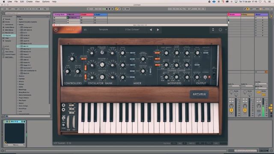Toggle the Main Output switch
Screen dimensions: 274x154
tap(205, 53)
